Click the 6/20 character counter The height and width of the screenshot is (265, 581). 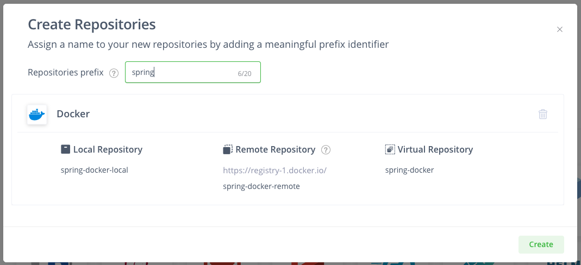click(244, 73)
